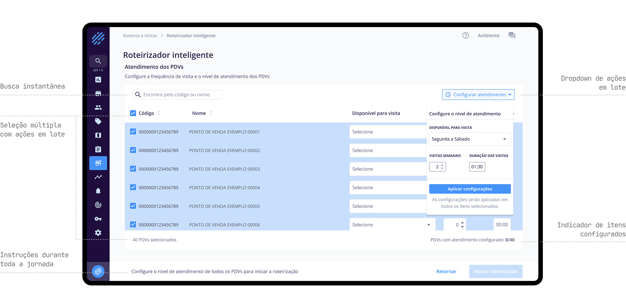Open the people/users icon in sidebar
This screenshot has width=626, height=308.
98,108
